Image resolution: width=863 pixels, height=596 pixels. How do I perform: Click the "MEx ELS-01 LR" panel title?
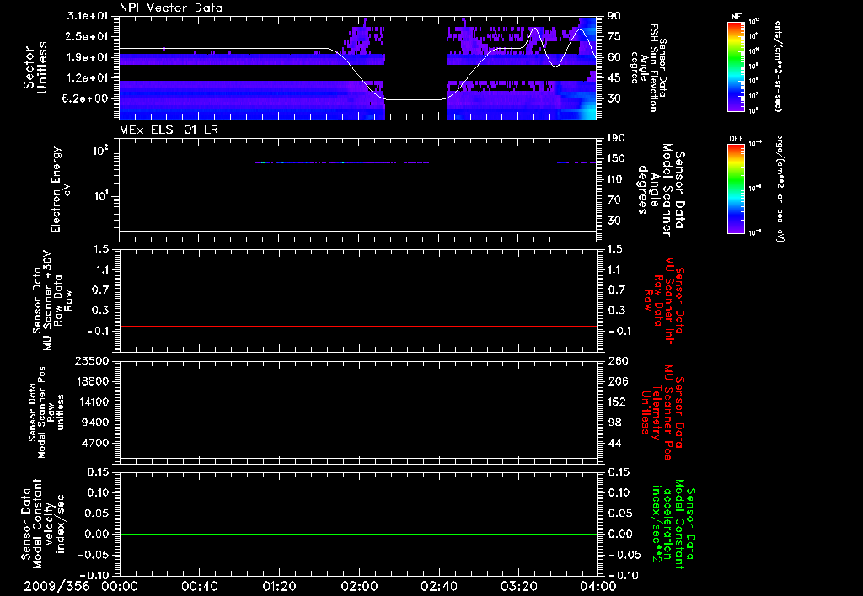pyautogui.click(x=169, y=130)
